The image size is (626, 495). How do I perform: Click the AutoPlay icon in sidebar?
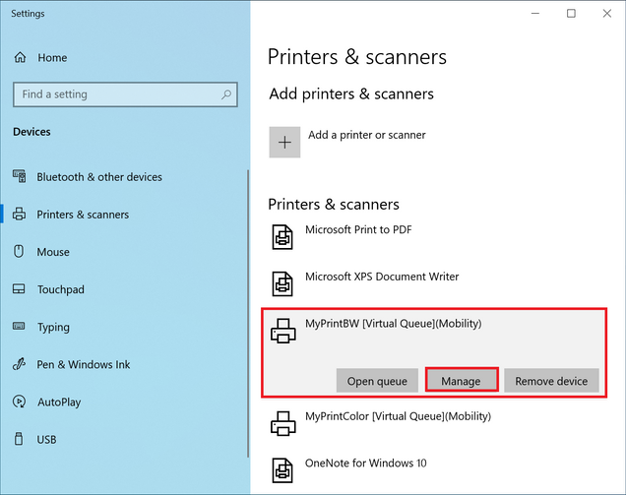(x=19, y=402)
